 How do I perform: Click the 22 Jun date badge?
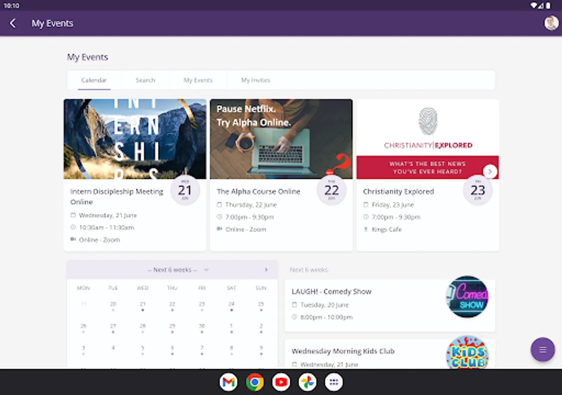pos(331,190)
